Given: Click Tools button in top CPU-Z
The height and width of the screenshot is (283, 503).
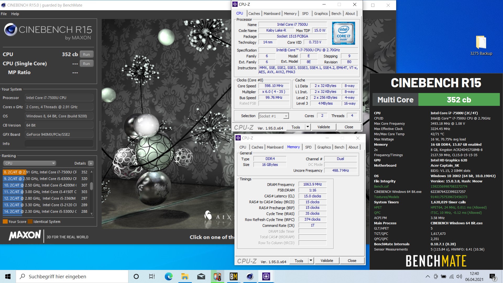Looking at the screenshot, I should click(296, 127).
